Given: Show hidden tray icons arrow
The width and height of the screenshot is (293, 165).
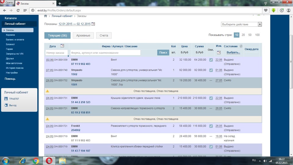Looking at the screenshot, I should point(260,161).
